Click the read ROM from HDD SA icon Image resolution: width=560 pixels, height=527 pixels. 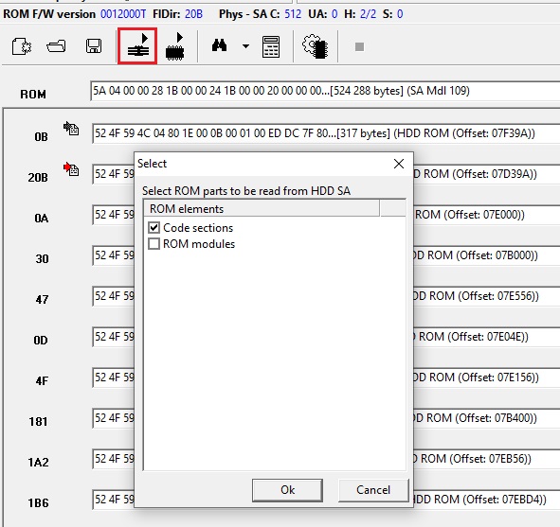(137, 46)
